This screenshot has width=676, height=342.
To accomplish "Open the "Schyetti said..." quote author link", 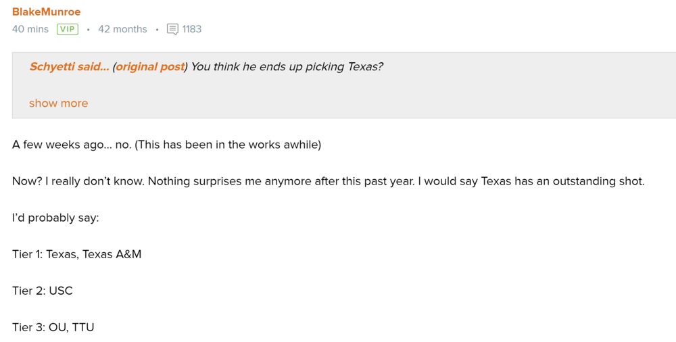I will click(x=69, y=67).
